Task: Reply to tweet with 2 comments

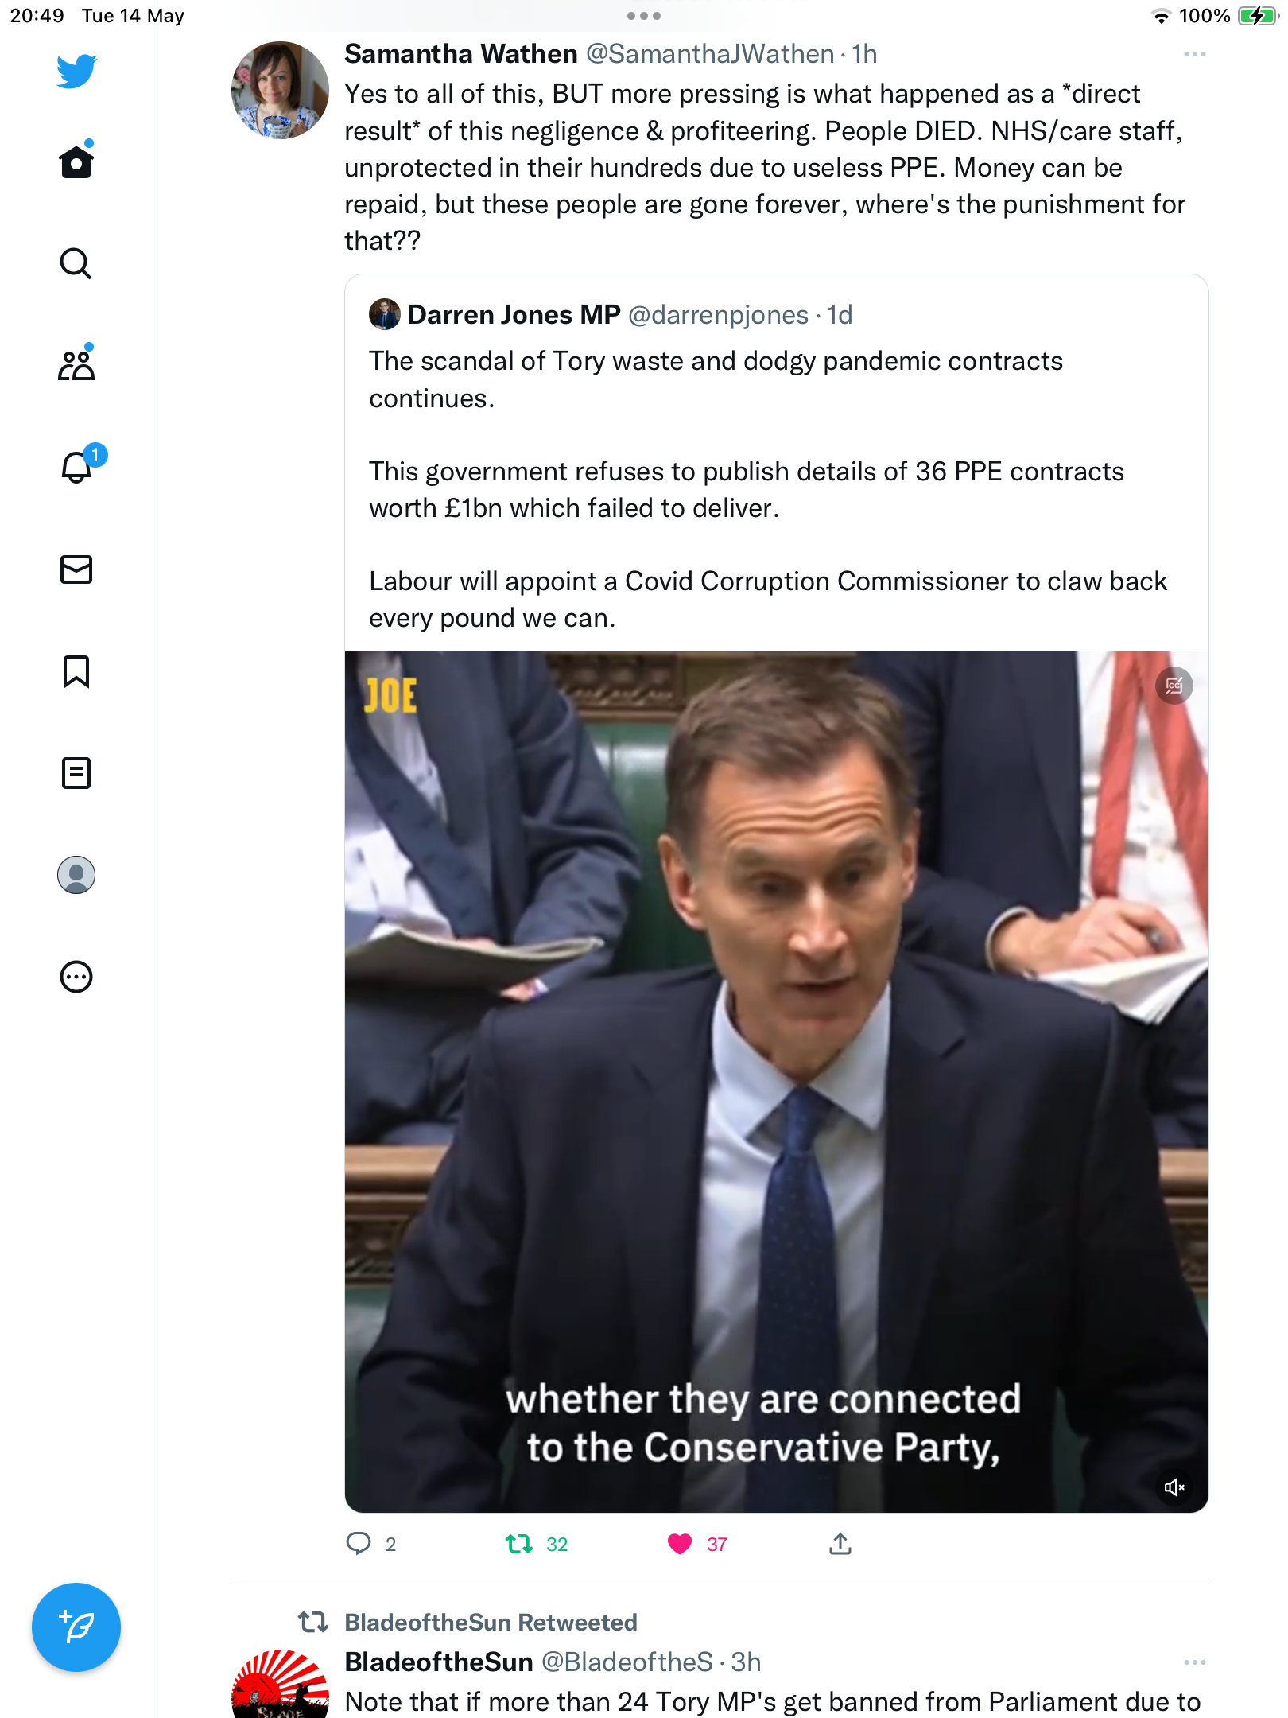Action: pyautogui.click(x=359, y=1544)
